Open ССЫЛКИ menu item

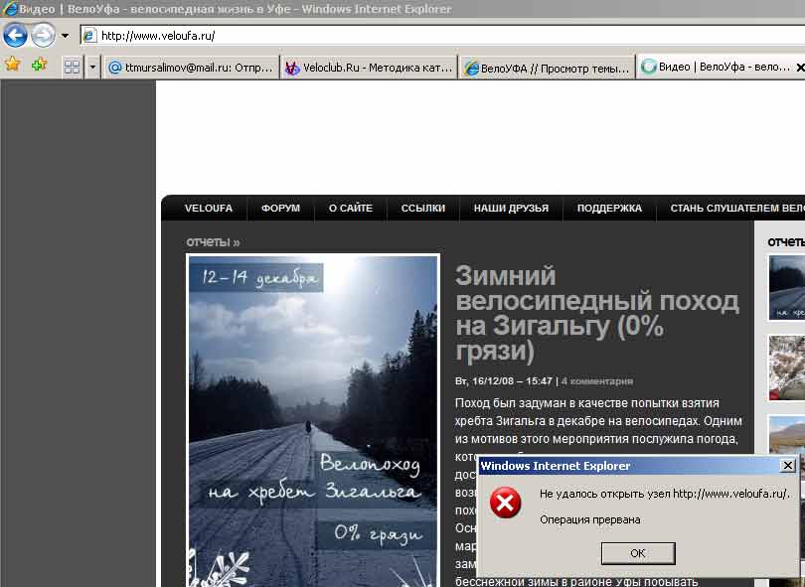tap(423, 209)
